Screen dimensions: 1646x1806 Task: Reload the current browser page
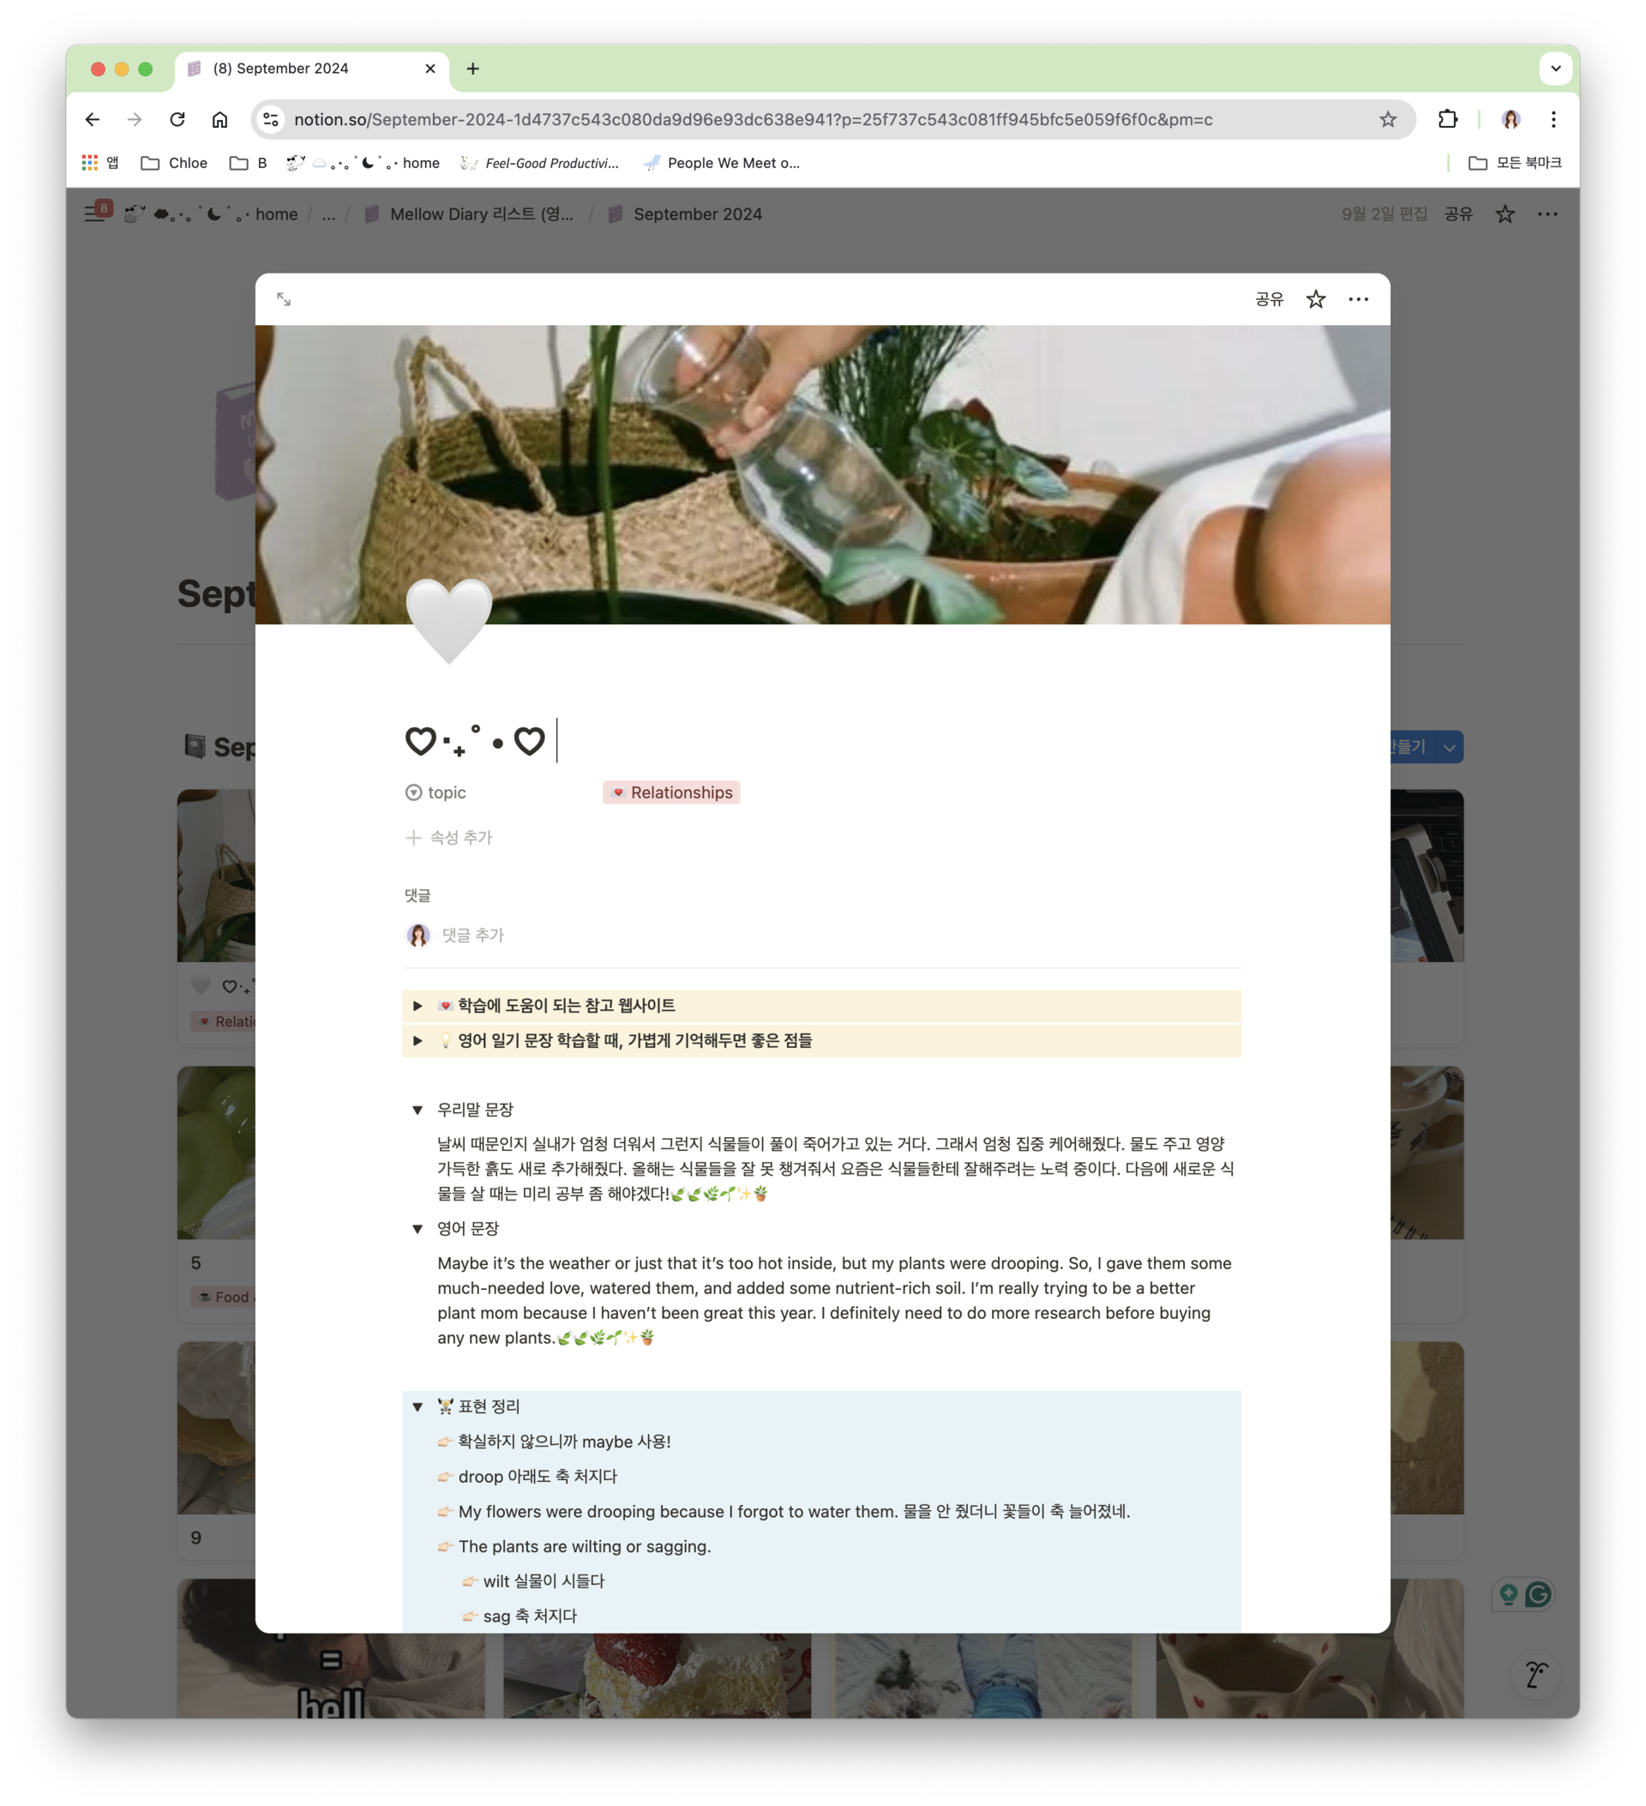(177, 119)
